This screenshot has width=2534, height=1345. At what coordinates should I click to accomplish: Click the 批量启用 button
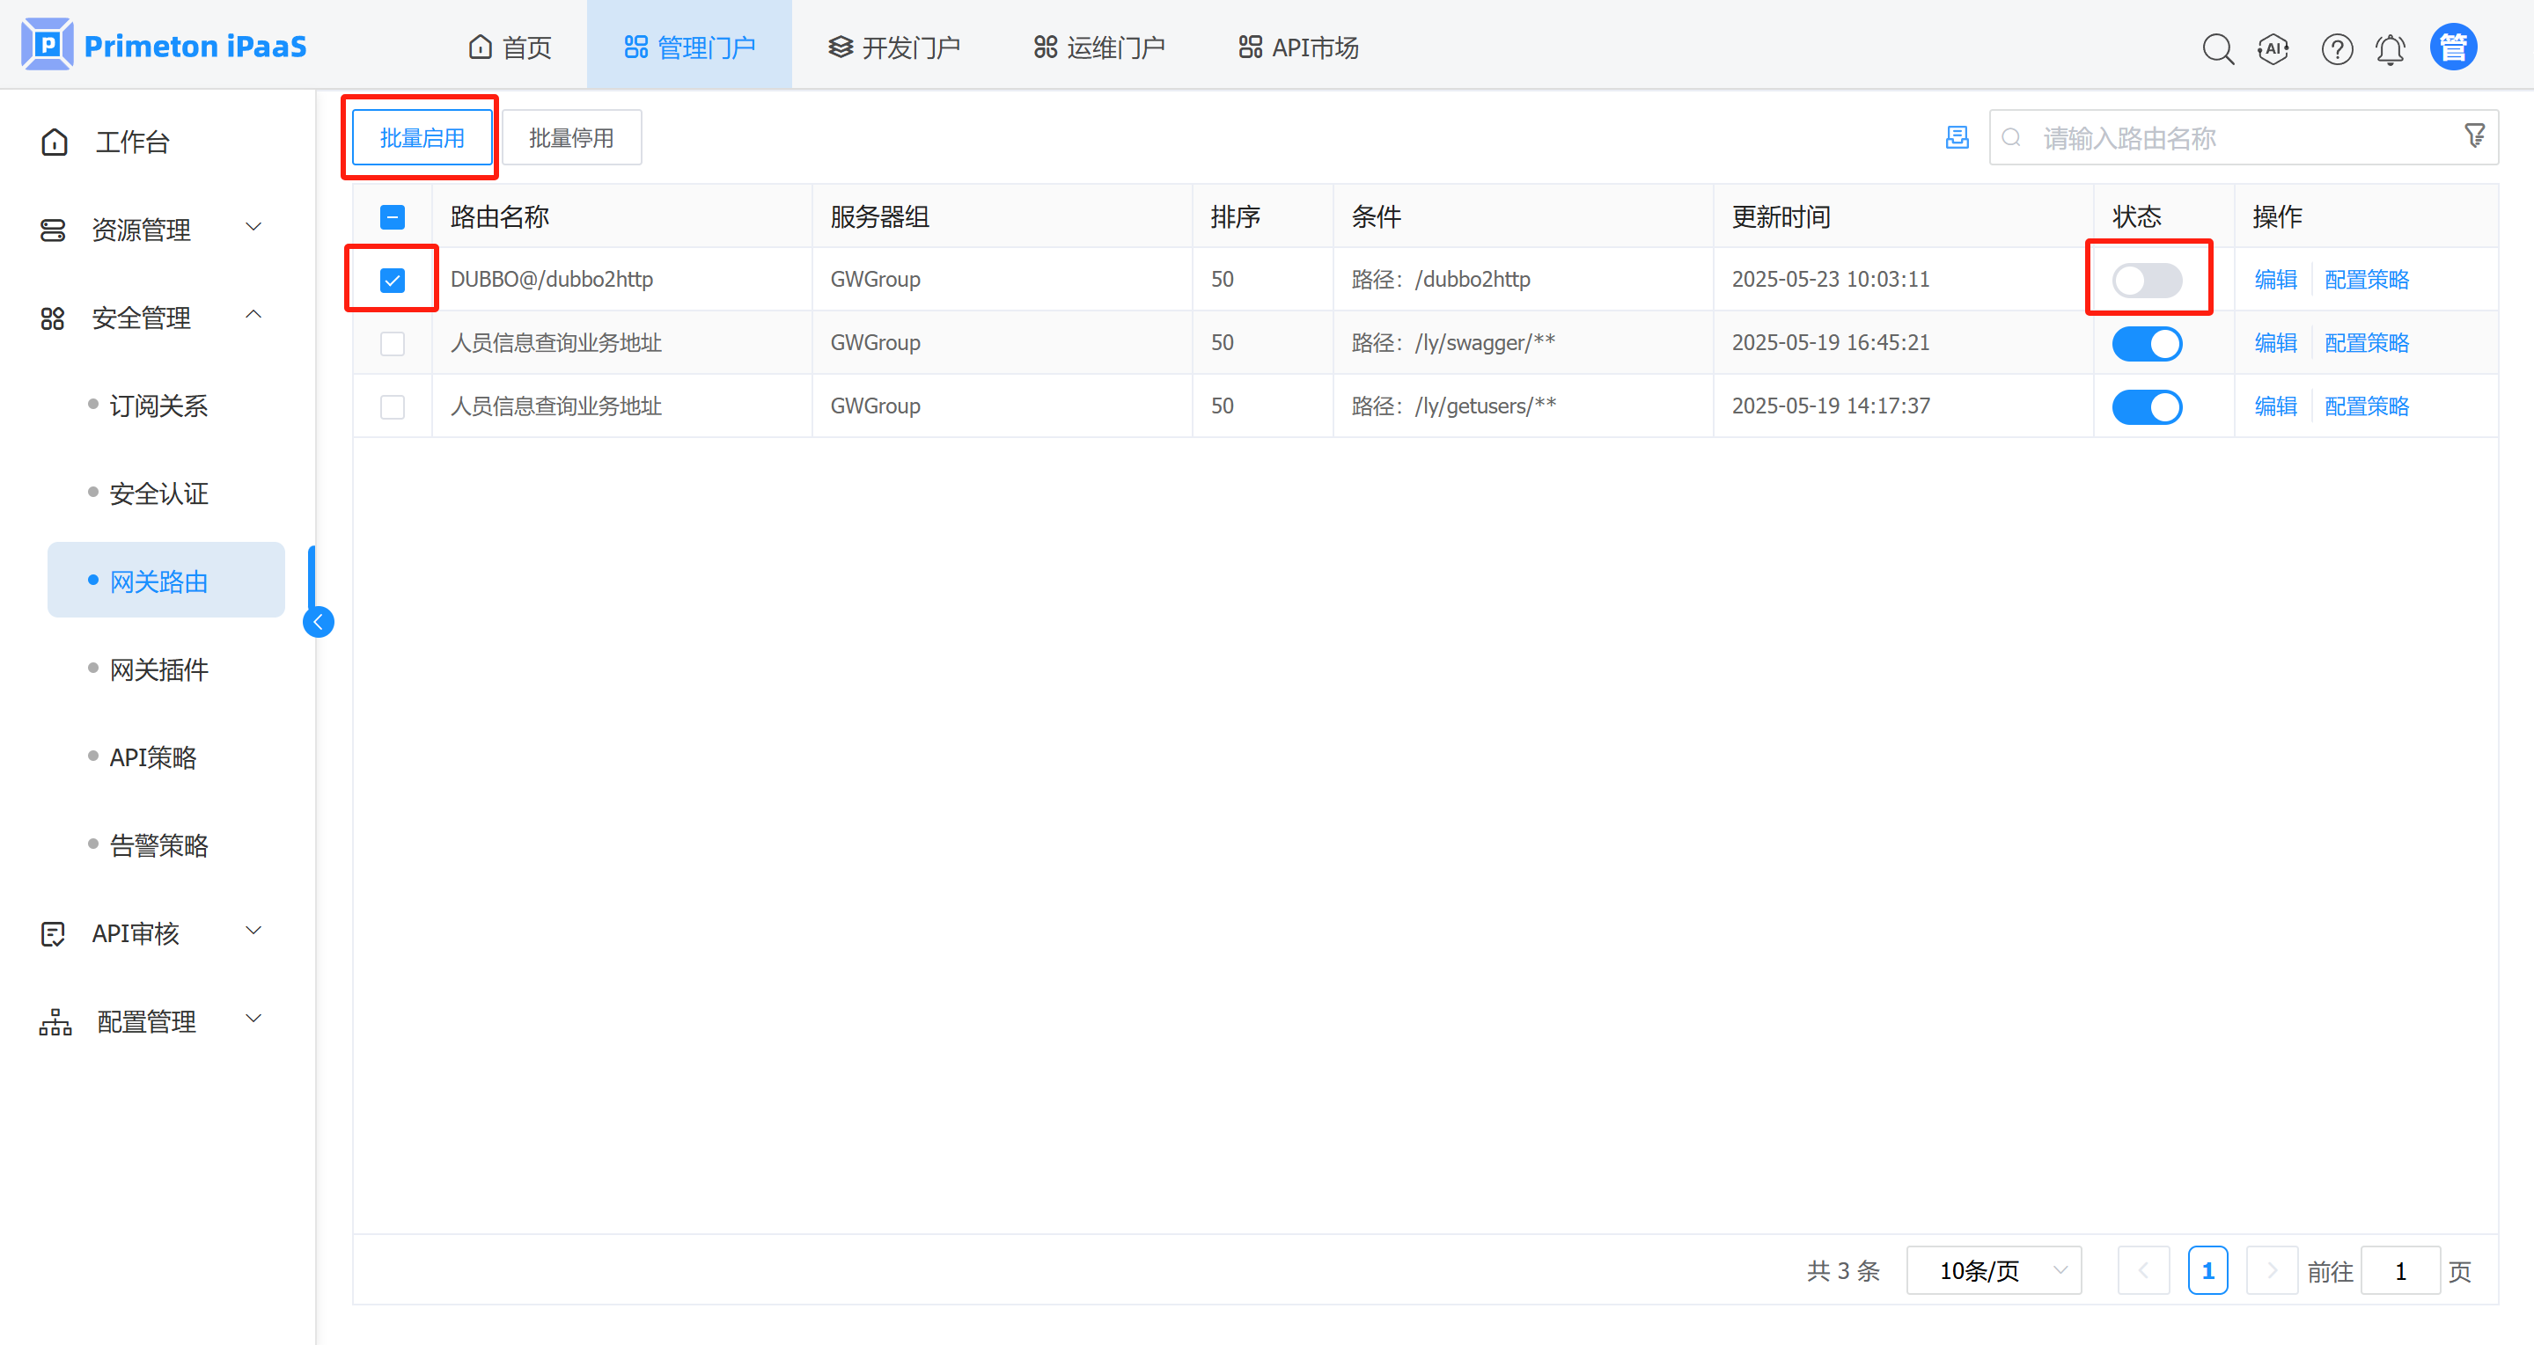422,137
